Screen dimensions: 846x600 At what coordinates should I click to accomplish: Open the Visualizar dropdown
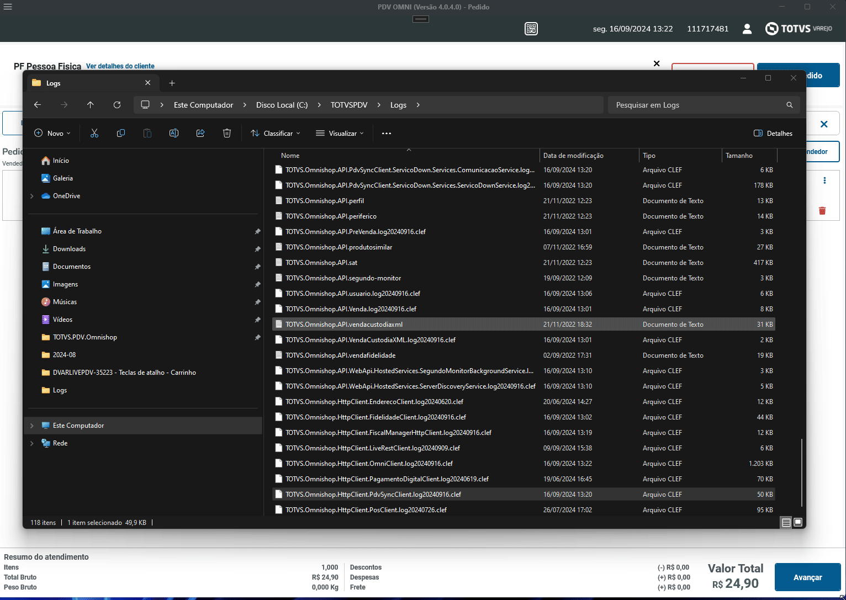click(340, 134)
